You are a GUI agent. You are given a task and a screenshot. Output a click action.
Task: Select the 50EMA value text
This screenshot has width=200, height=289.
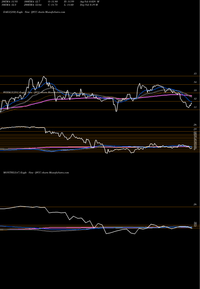point(9,5)
